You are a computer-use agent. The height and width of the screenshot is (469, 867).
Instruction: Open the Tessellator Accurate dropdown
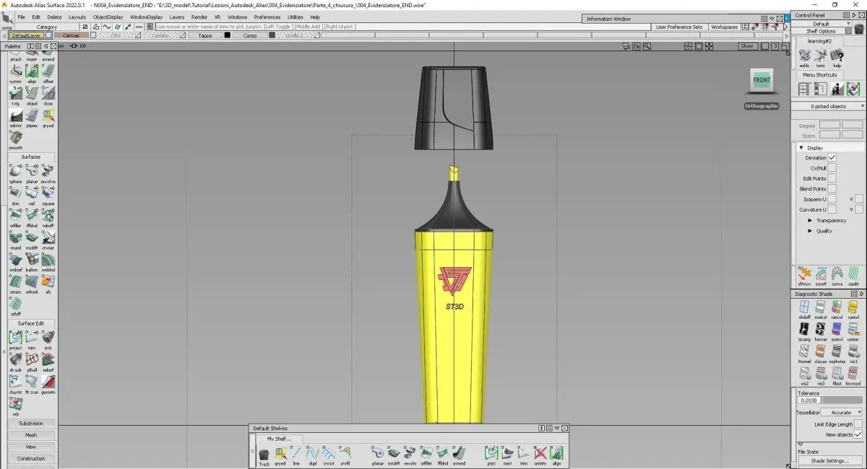pyautogui.click(x=840, y=413)
